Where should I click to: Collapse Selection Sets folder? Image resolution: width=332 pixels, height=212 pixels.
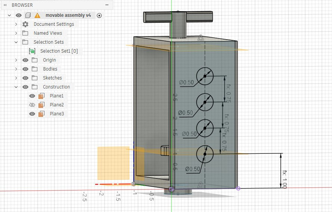pos(16,42)
